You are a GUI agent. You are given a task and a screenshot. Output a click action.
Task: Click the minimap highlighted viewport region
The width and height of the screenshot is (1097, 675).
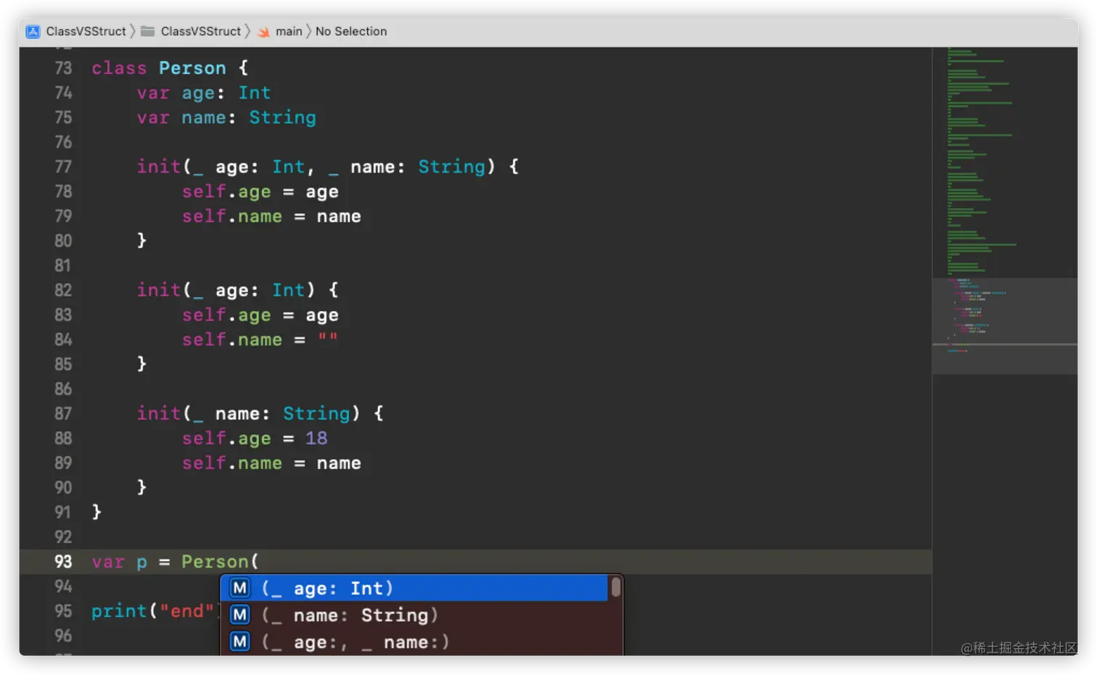1005,326
